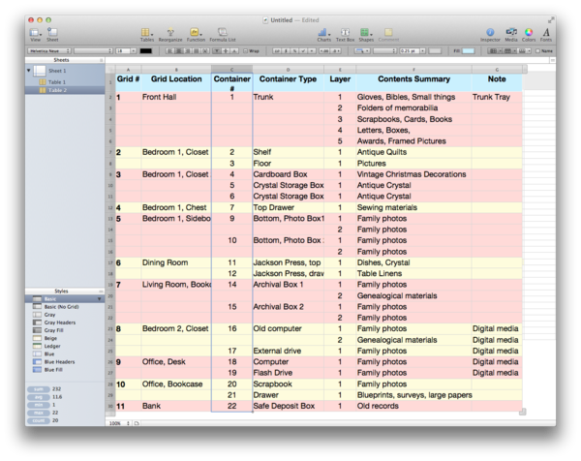Insert a Text Box
Screen dimensions: 581x461
click(x=344, y=32)
